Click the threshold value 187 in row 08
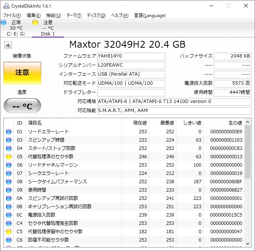This screenshot has height=251, width=255. 197,181
